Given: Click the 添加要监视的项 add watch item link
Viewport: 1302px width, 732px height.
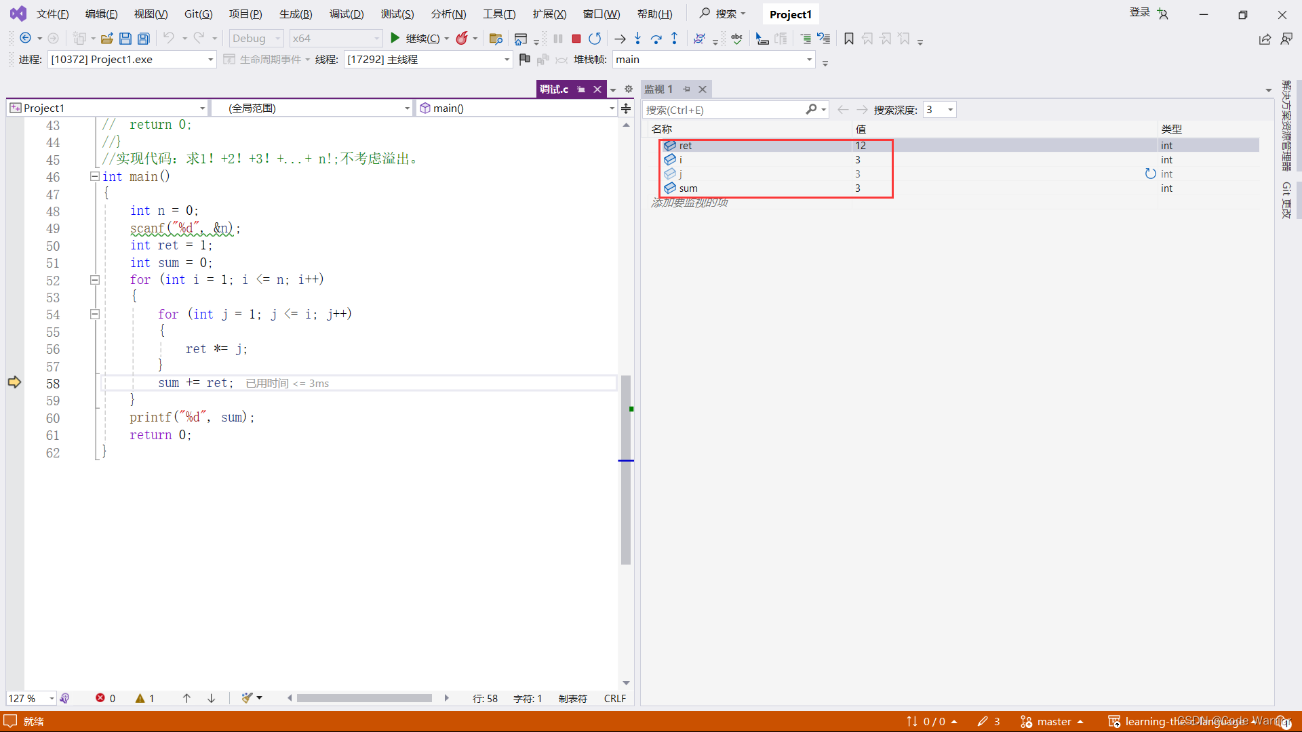Looking at the screenshot, I should 688,202.
